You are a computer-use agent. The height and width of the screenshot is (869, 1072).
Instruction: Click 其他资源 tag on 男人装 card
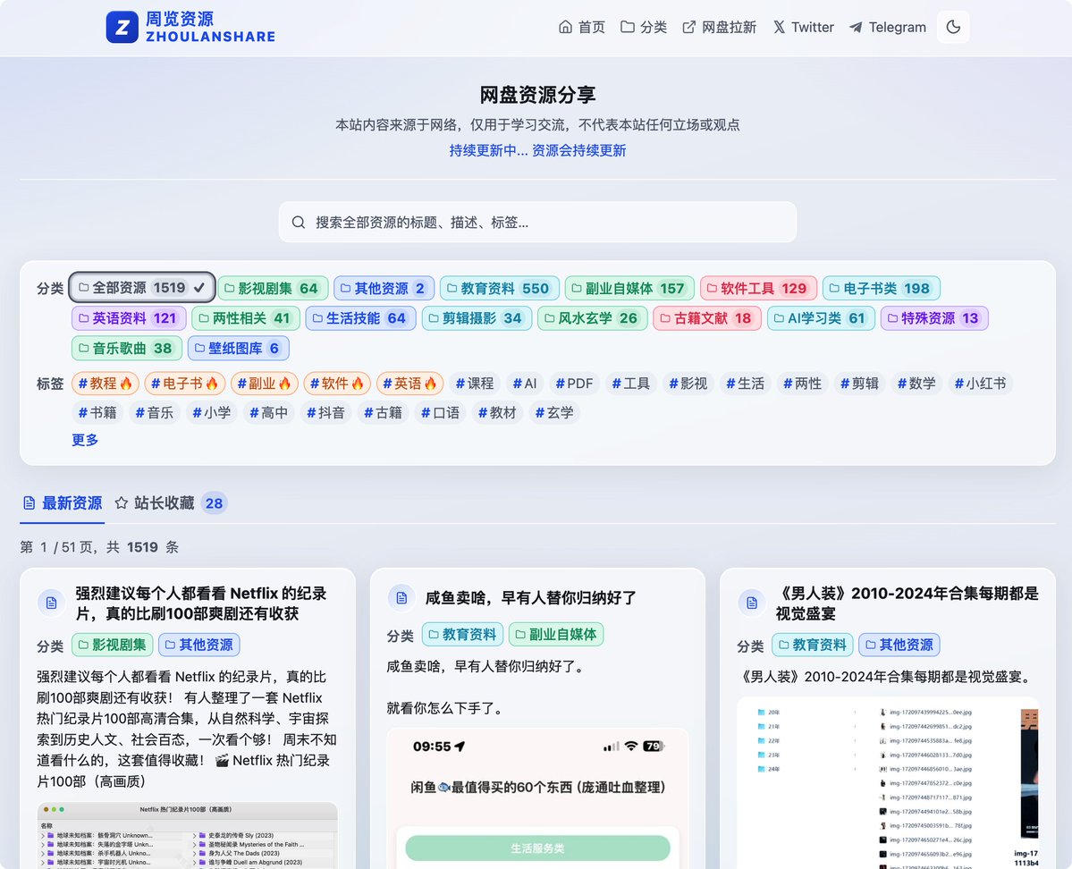[x=899, y=645]
